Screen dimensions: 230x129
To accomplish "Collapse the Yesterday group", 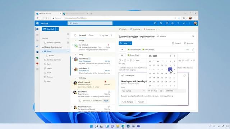I will pyautogui.click(x=75, y=78).
